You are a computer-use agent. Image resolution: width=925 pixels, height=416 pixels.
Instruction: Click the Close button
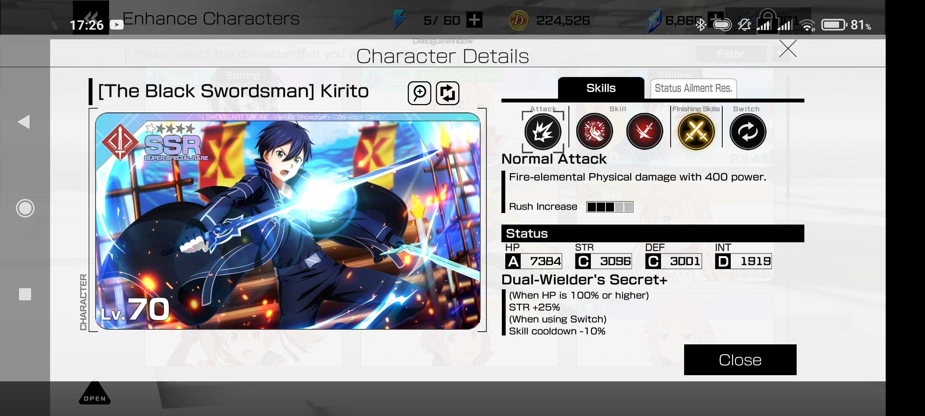740,360
